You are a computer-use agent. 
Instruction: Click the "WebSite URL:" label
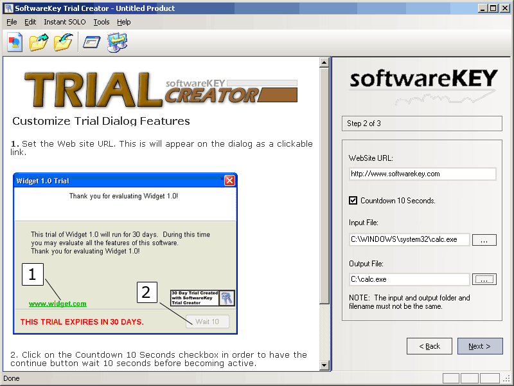(371, 158)
